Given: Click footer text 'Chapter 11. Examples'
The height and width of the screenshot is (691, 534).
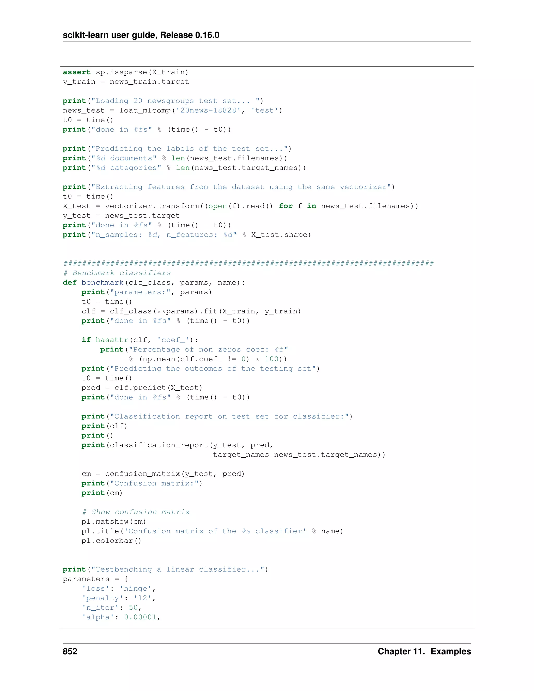Looking at the screenshot, I should (x=424, y=651).
